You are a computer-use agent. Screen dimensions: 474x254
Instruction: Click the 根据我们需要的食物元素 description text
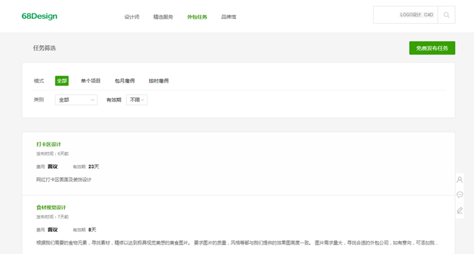[x=237, y=243]
